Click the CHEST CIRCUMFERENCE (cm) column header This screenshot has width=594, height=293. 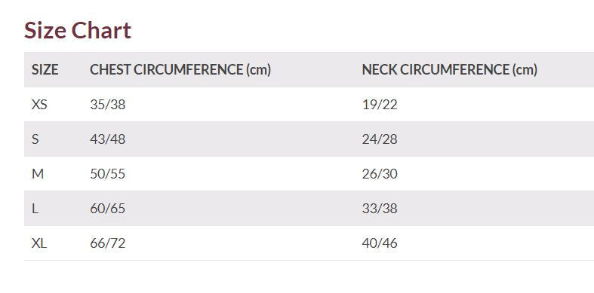pyautogui.click(x=180, y=69)
